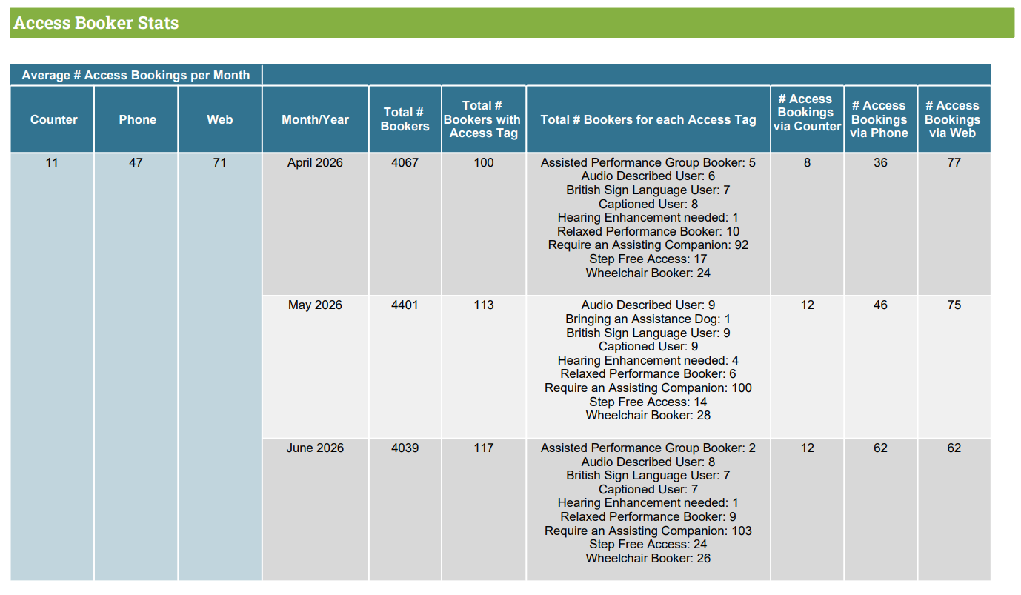Select the June 2026 row cell

[x=316, y=448]
